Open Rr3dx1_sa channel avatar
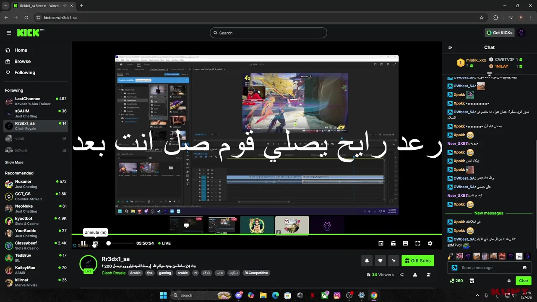This screenshot has width=537, height=302. tap(89, 265)
